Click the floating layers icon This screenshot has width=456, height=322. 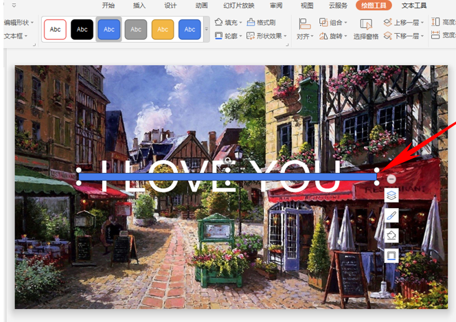(x=391, y=196)
